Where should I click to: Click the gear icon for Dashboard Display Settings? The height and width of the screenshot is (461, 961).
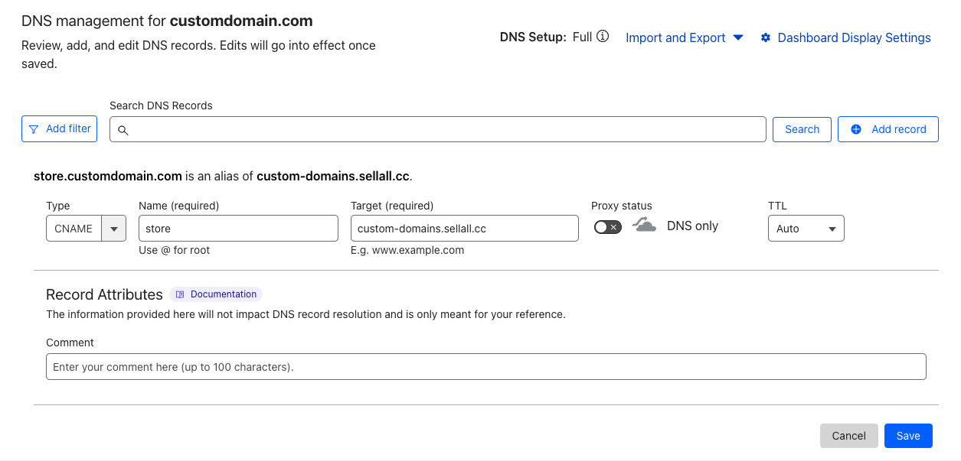(x=765, y=37)
